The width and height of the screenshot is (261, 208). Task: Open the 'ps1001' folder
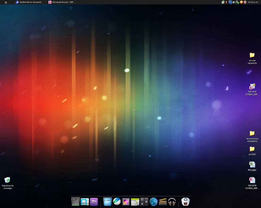252,149
